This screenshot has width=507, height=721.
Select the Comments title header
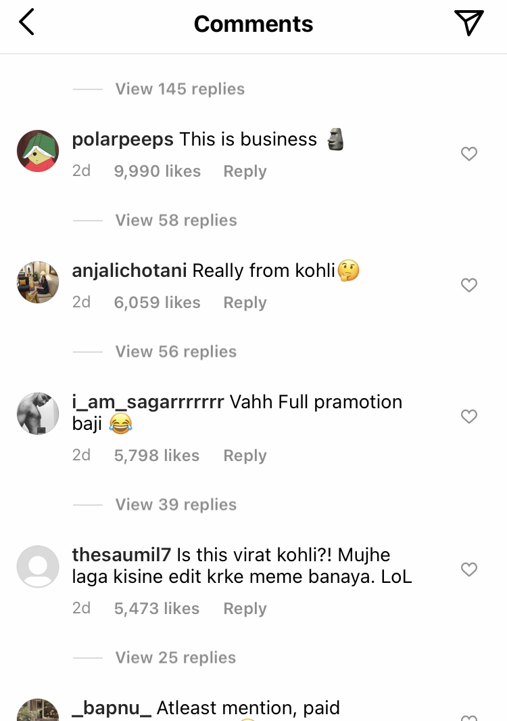254,23
